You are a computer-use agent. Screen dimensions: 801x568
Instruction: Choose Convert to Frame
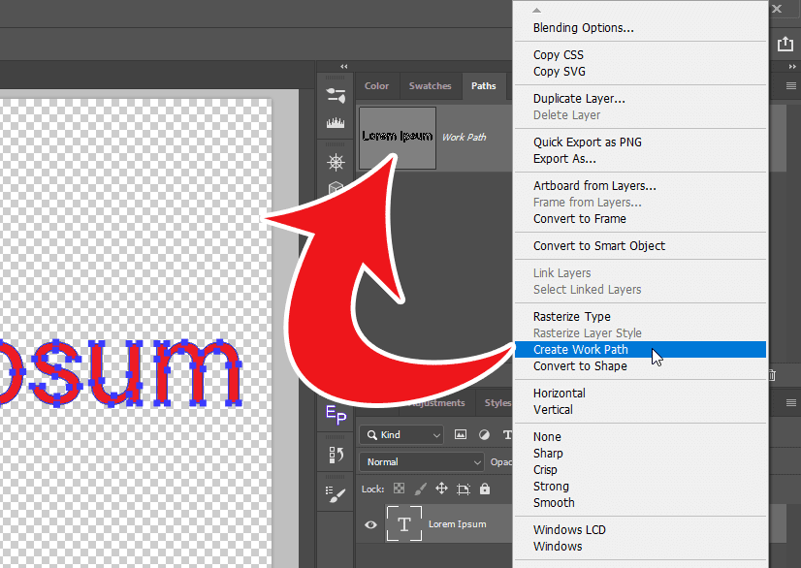(x=640, y=219)
